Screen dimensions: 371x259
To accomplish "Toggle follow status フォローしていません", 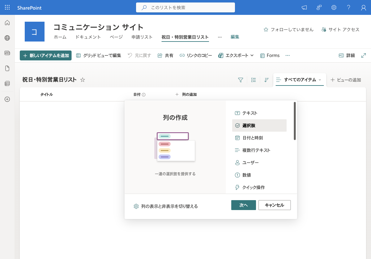I will tap(288, 29).
